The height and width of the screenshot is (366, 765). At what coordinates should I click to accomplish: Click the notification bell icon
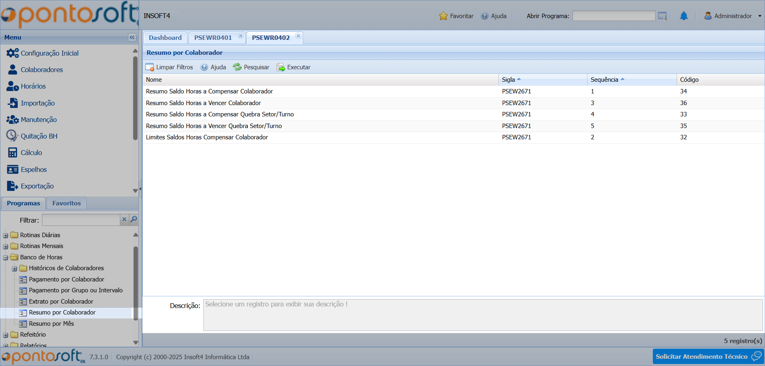[683, 16]
